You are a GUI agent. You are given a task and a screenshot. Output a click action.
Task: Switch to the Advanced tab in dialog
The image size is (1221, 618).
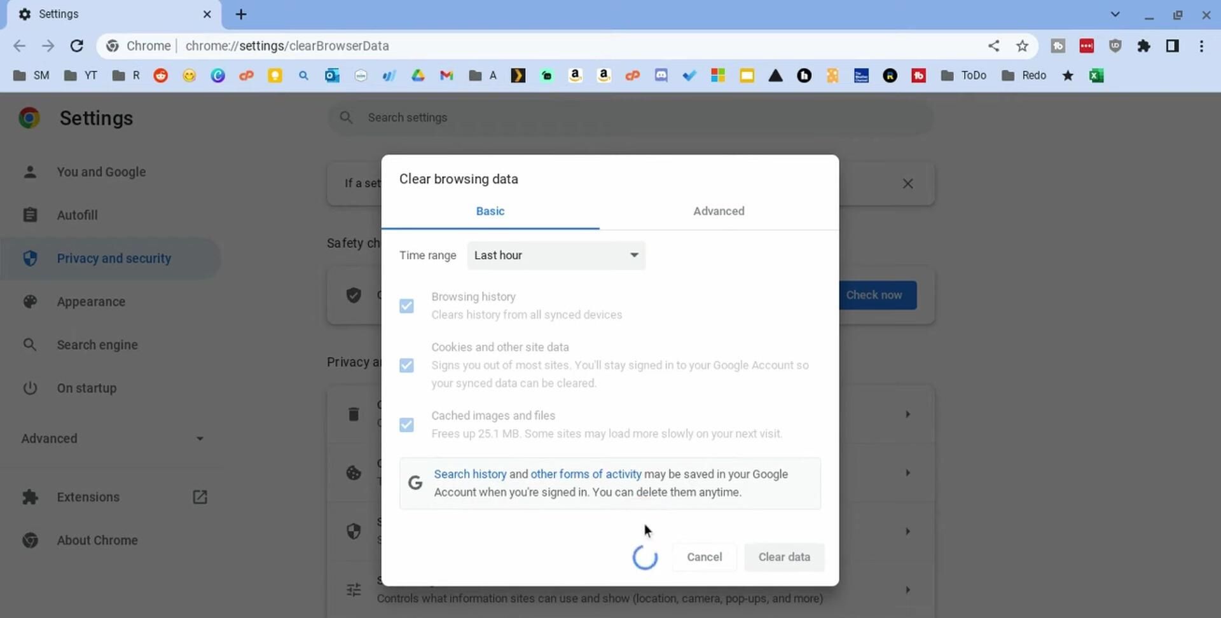tap(719, 211)
